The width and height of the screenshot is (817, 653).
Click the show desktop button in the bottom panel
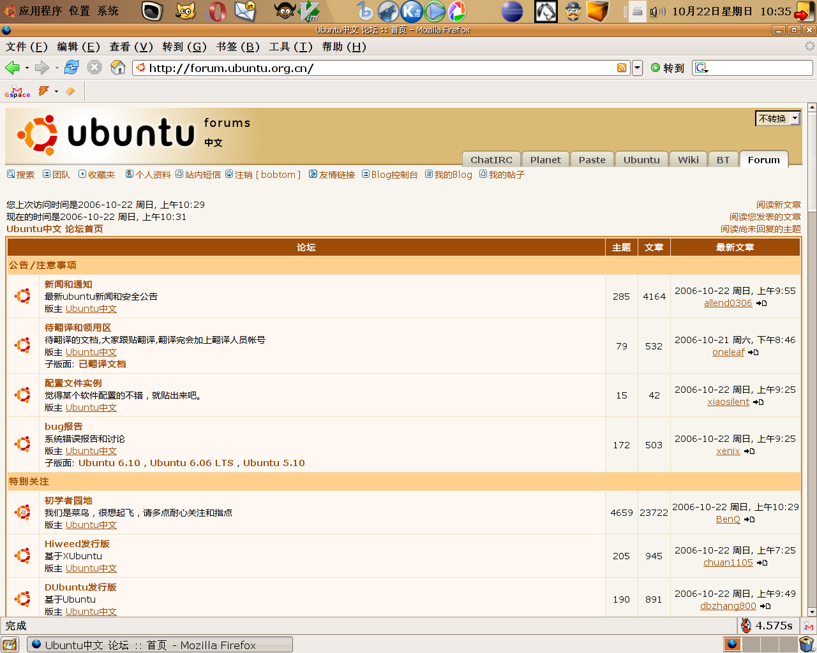click(x=10, y=644)
